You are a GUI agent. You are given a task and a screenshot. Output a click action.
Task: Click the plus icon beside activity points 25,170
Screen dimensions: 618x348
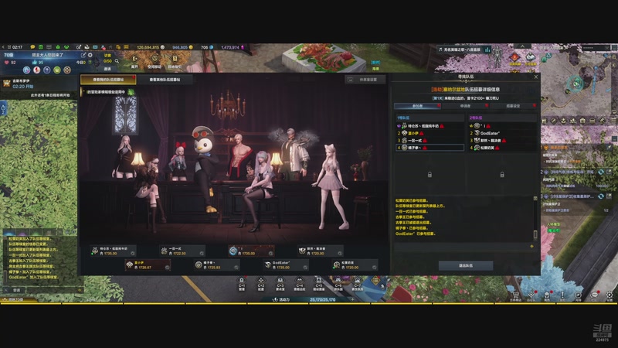coord(352,299)
